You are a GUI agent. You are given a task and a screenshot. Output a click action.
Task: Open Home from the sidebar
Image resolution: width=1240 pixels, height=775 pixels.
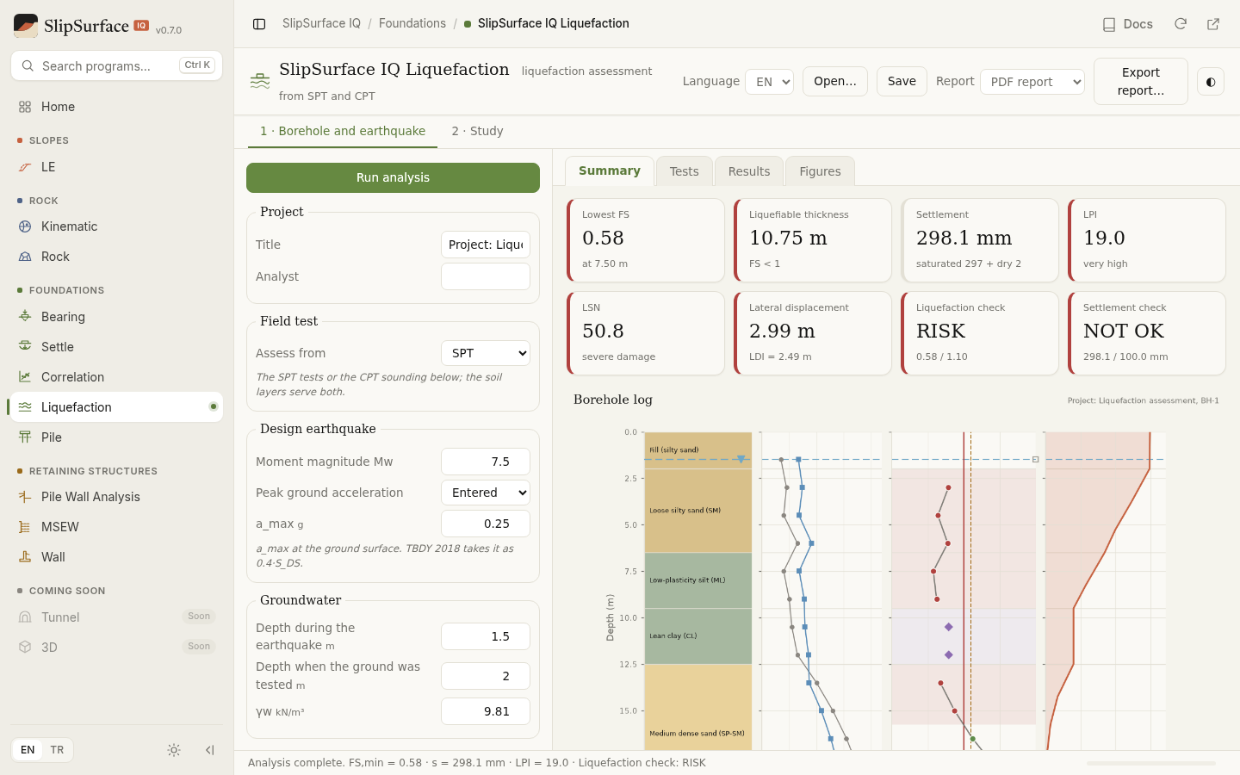pos(116,107)
